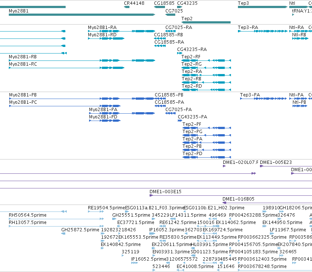
Task: Open the EC37721.5prime EST label
Action: point(136,222)
